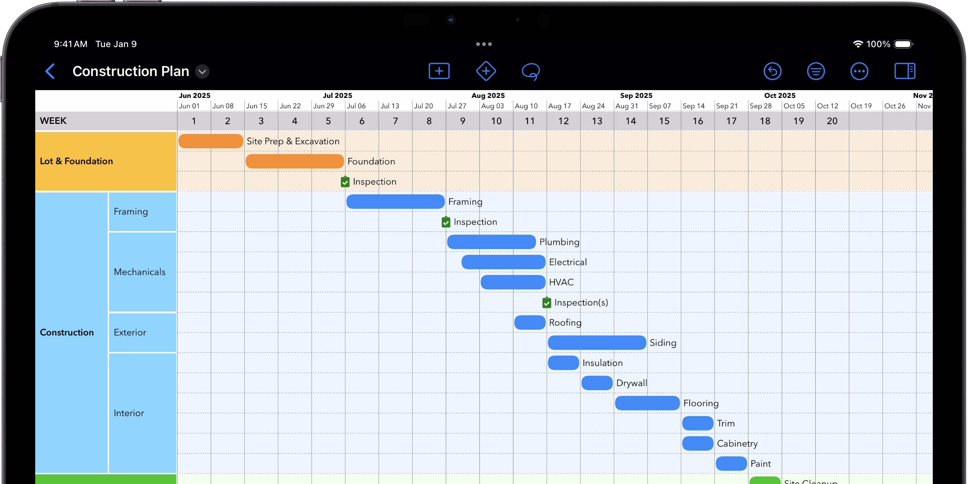
Task: Select the Drywall task bar
Action: click(x=597, y=383)
